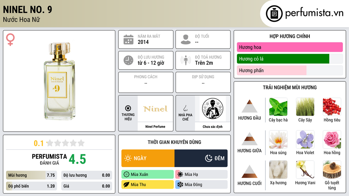This screenshot has width=349, height=196.
Task: Click the Độ lưu hương 0.00 rating bar
Action: tap(87, 175)
